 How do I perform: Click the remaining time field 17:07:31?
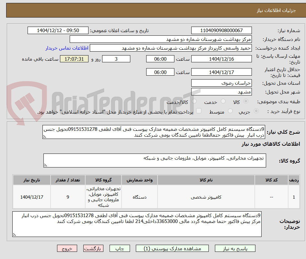pos(74,59)
